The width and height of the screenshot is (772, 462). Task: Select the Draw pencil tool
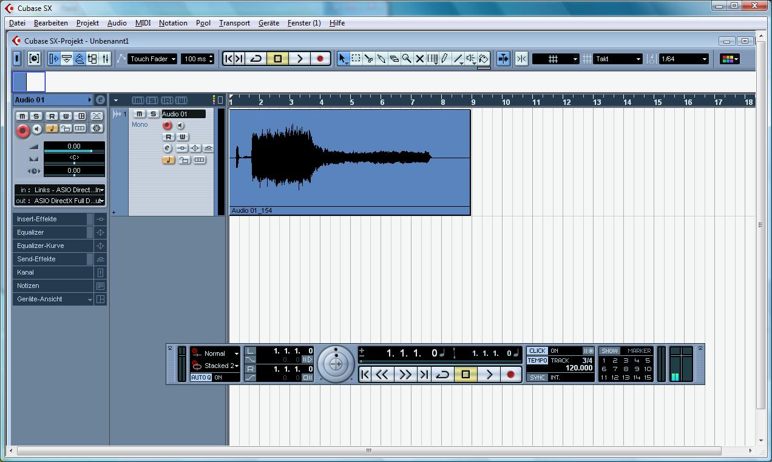445,59
